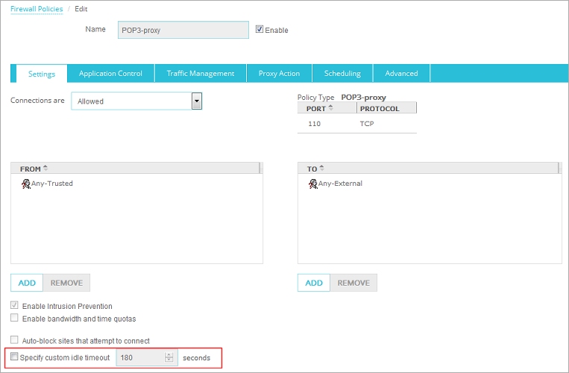Viewport: 569px width, 373px height.
Task: Open the Scheduling tab
Action: tap(342, 74)
